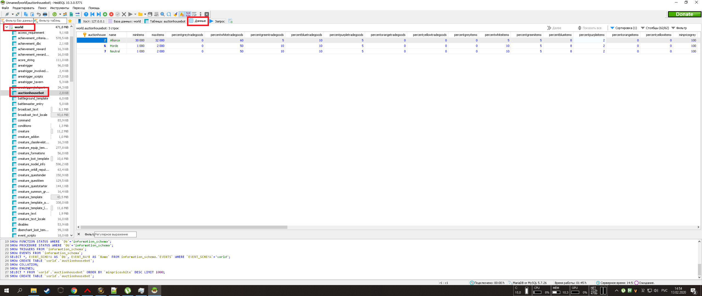Image resolution: width=702 pixels, height=296 pixels.
Task: Close the filter bar with X
Action: 79,234
